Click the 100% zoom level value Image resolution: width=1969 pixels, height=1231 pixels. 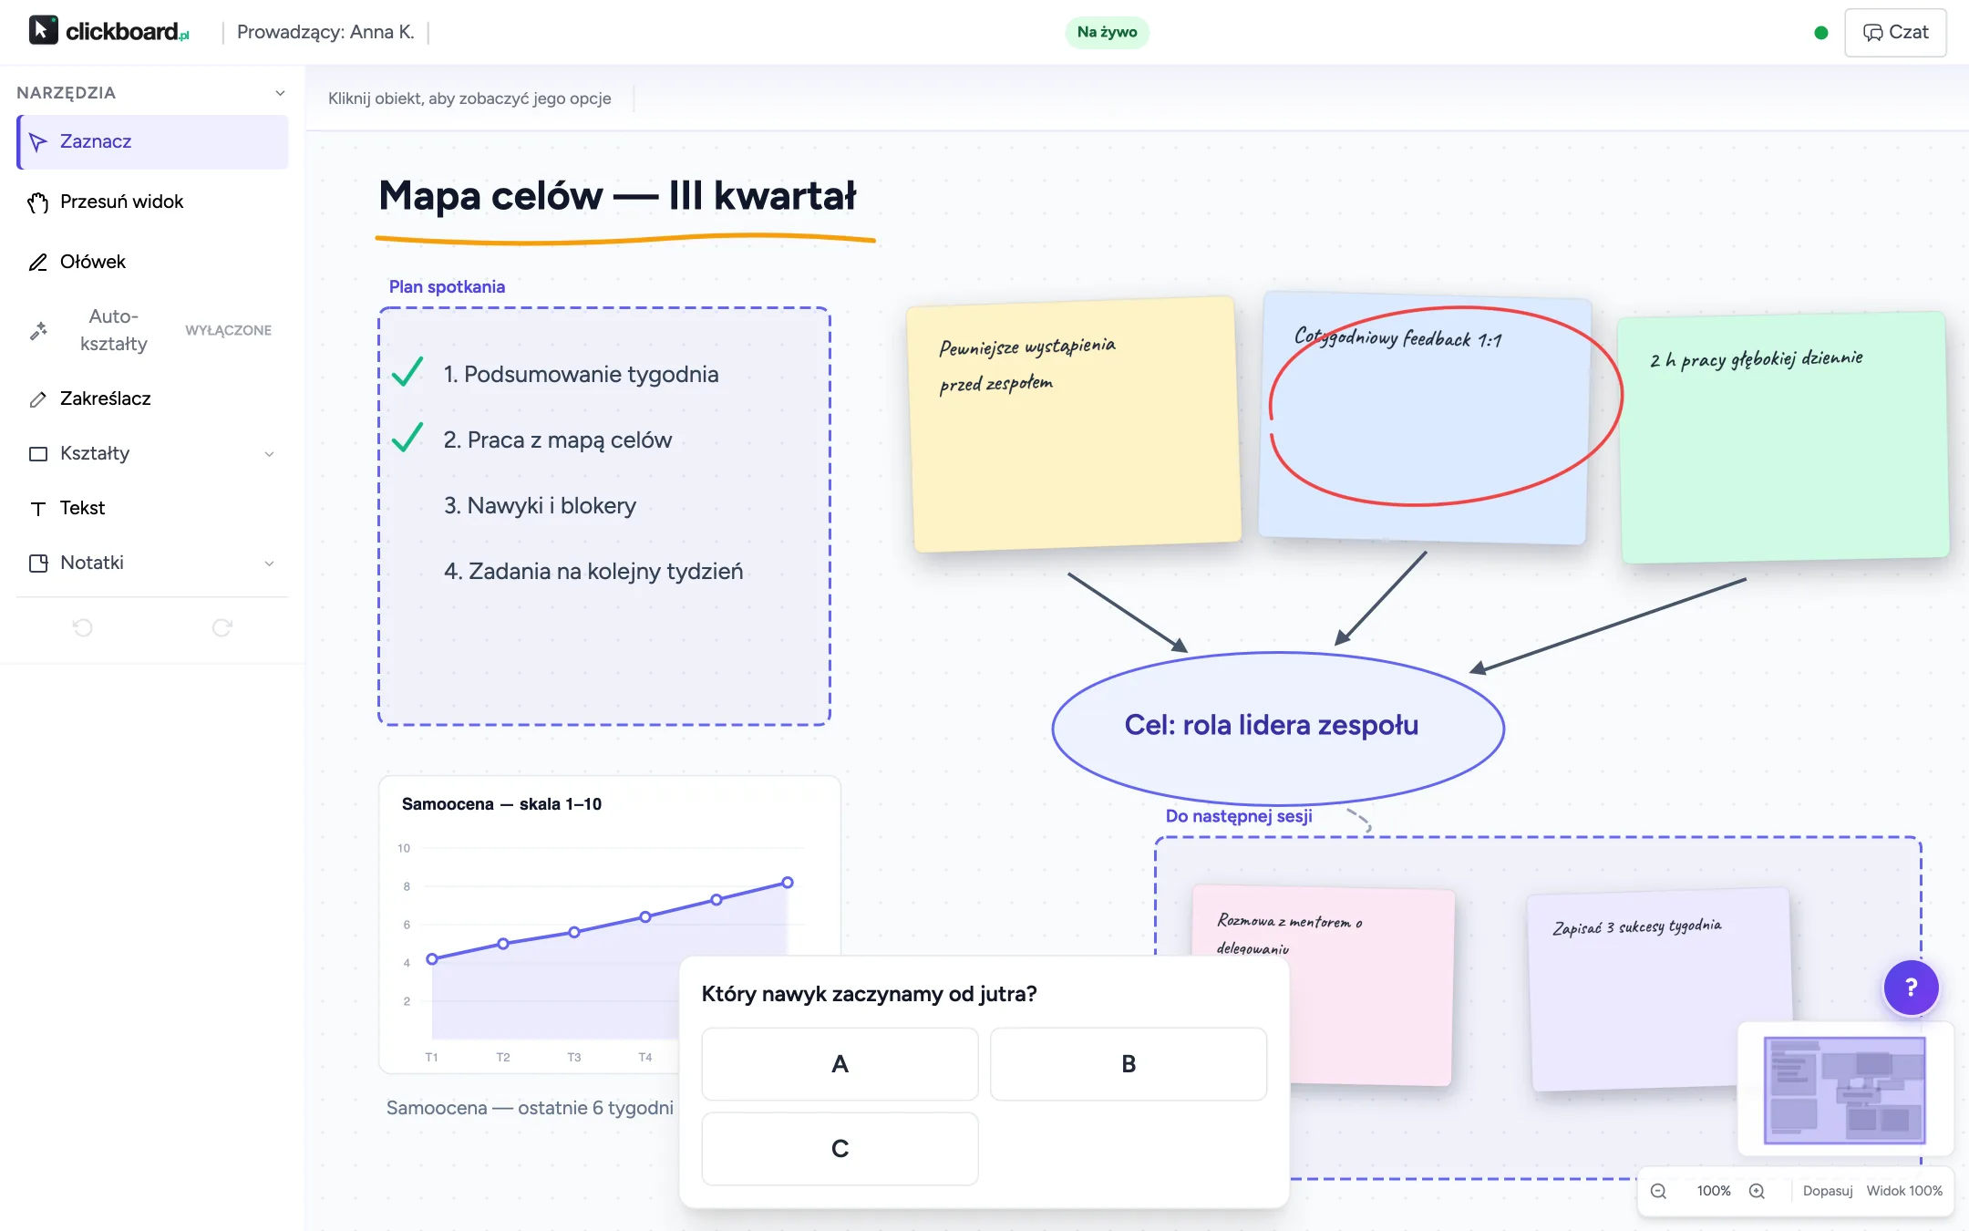pos(1713,1191)
